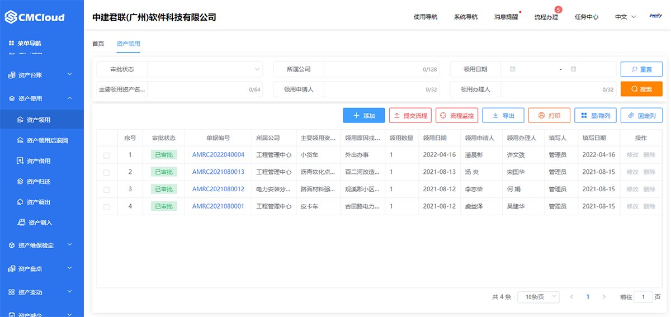Screen dimensions: 671x317
Task: Open record link AMRC2022040004
Action: pyautogui.click(x=218, y=155)
